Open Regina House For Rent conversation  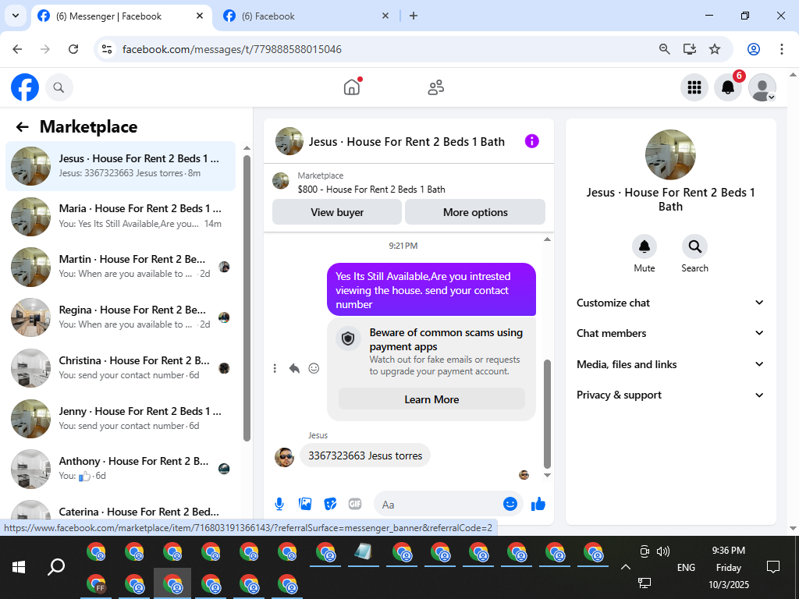coord(121,317)
